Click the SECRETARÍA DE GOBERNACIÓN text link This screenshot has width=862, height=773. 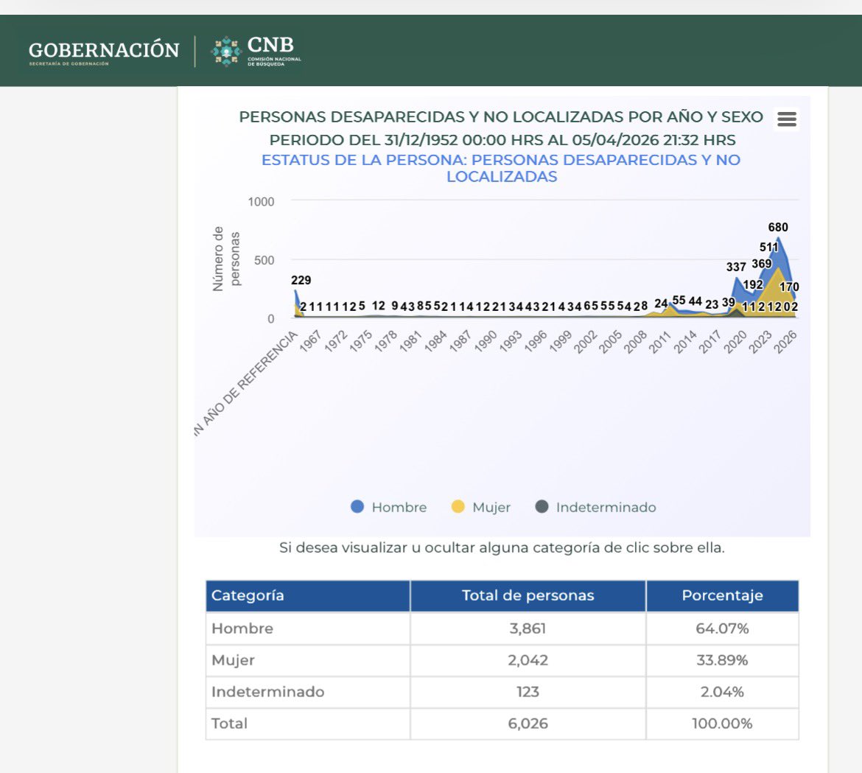(x=71, y=65)
